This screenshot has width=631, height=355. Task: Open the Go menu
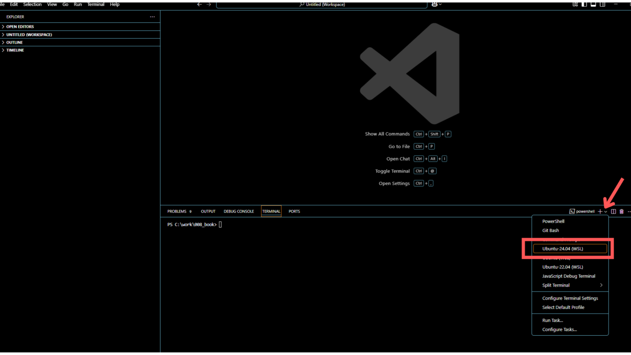(65, 5)
